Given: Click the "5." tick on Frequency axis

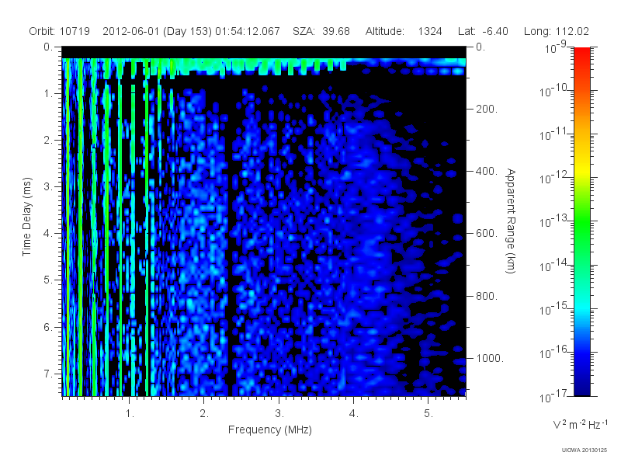Looking at the screenshot, I should 428,414.
